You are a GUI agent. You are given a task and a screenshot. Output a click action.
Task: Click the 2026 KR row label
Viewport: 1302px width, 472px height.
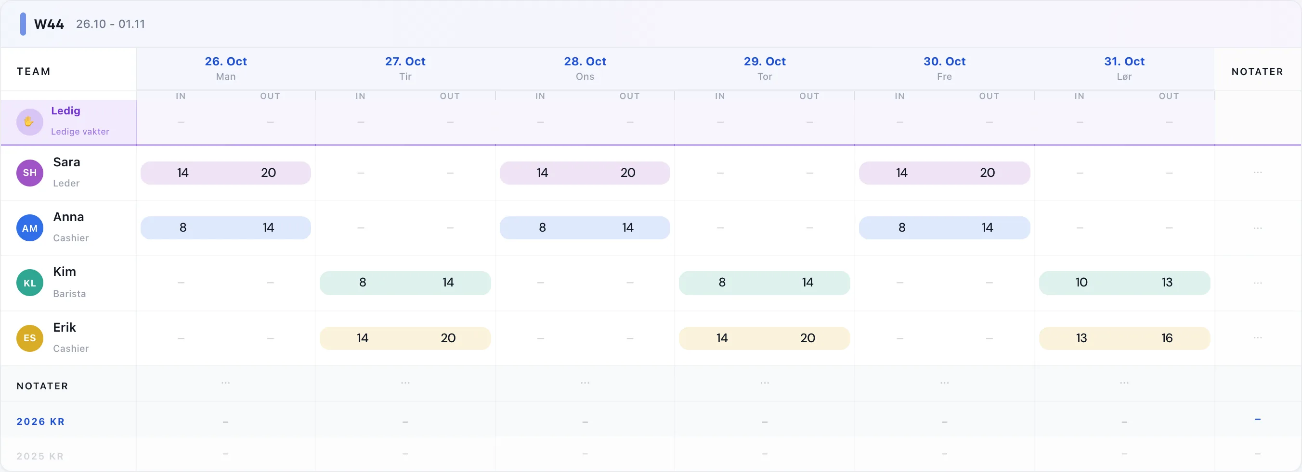click(x=40, y=422)
